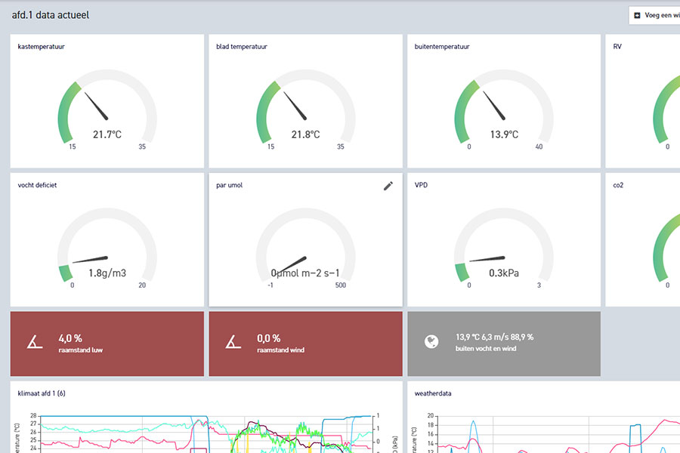680x453 pixels.
Task: Open the raamstand wind 0,0 % tile
Action: tap(305, 344)
